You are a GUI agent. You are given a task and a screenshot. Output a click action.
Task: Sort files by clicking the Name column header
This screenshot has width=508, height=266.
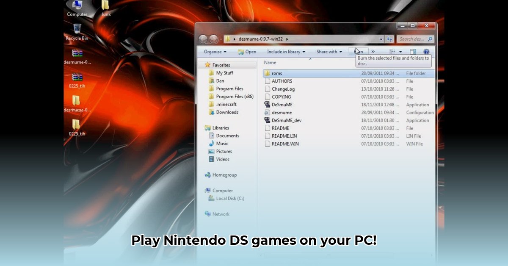pyautogui.click(x=270, y=62)
